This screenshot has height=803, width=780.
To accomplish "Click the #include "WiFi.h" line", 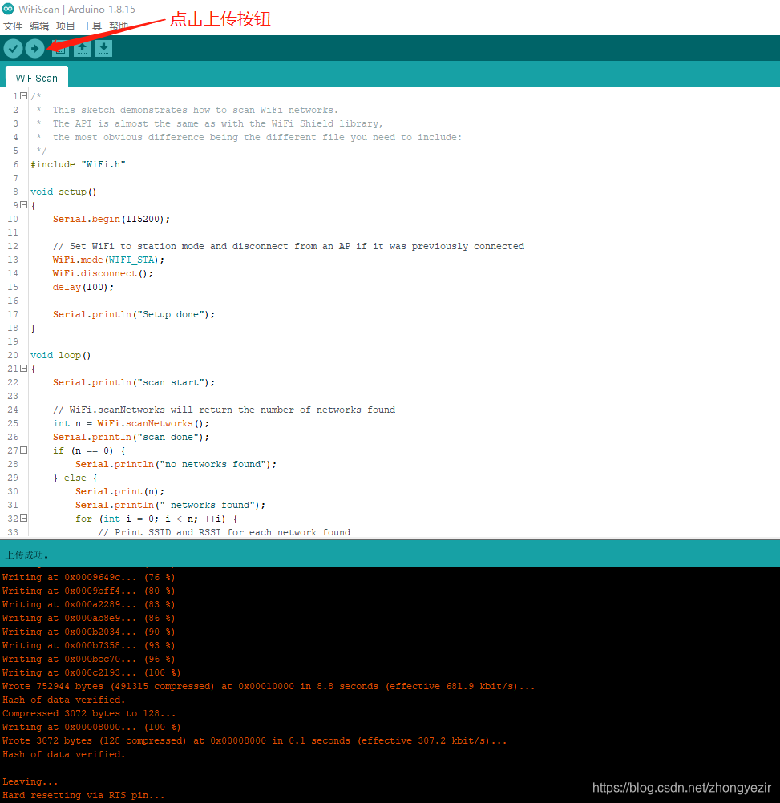I will 78,164.
